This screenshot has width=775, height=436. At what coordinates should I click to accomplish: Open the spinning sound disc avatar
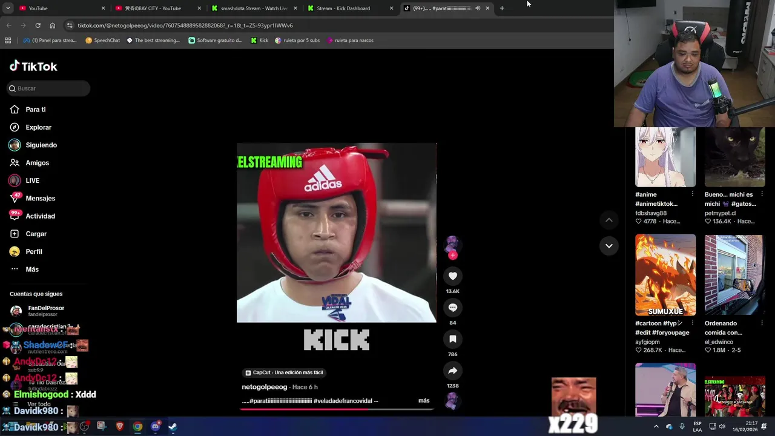[452, 401]
